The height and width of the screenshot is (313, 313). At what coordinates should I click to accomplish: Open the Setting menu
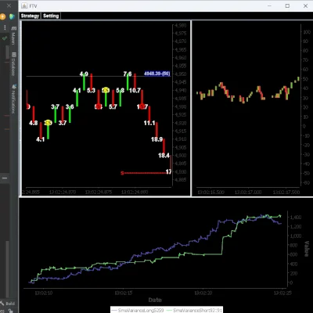pyautogui.click(x=51, y=16)
